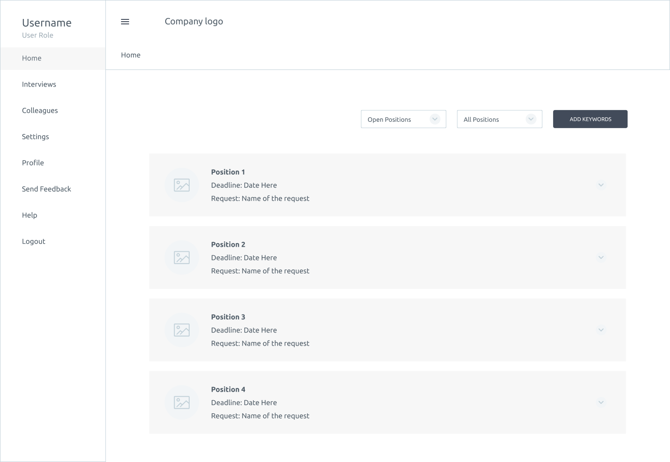Click the Position 2 image placeholder
The image size is (670, 462).
tap(181, 258)
